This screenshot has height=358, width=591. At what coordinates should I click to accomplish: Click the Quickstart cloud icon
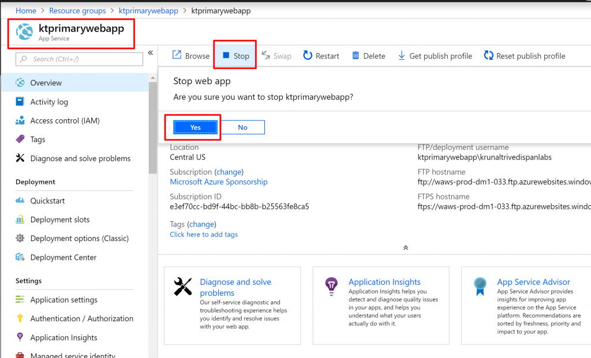point(20,200)
